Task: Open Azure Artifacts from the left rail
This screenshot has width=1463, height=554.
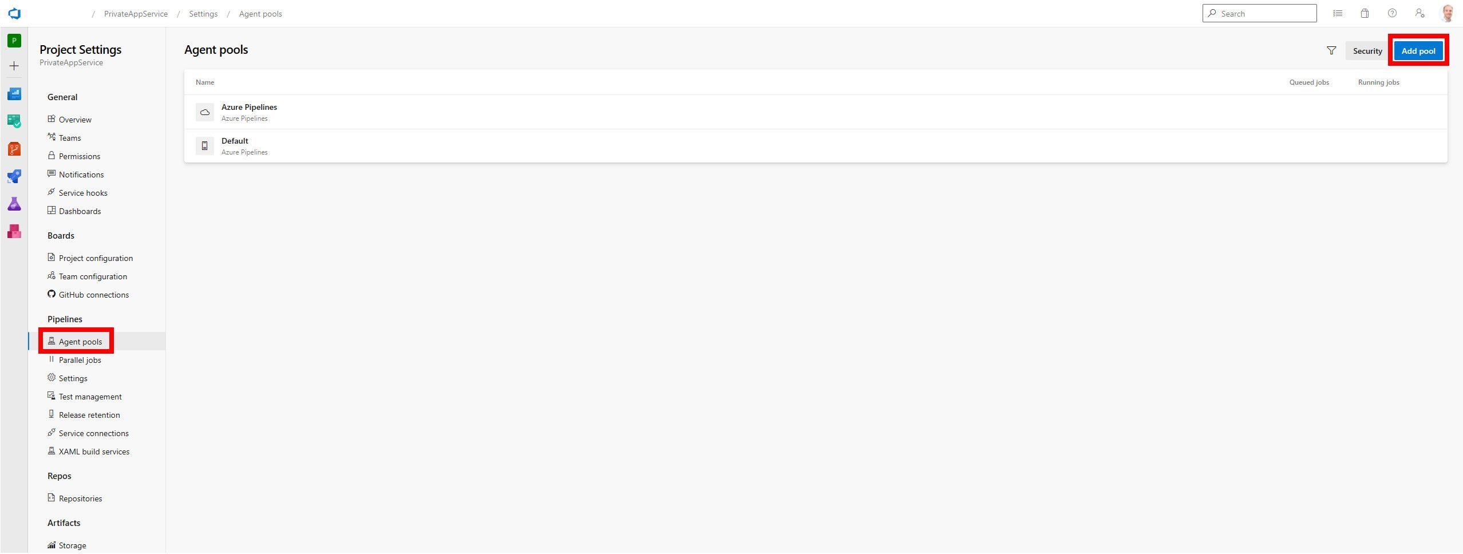Action: pos(14,231)
